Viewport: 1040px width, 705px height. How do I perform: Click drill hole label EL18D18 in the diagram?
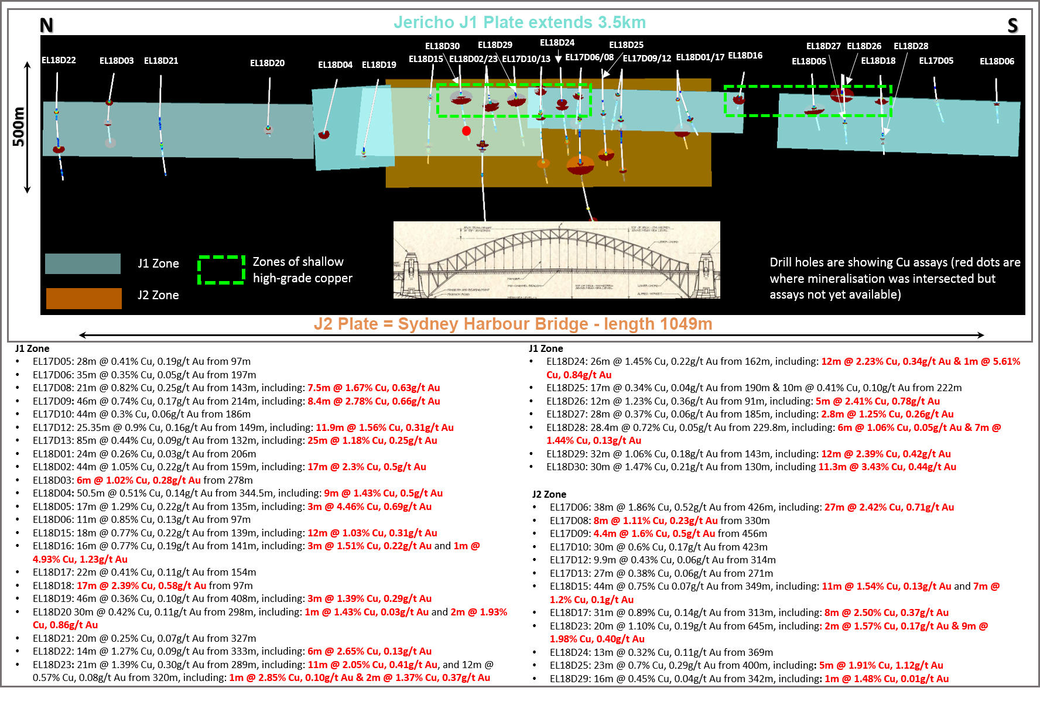click(x=878, y=60)
